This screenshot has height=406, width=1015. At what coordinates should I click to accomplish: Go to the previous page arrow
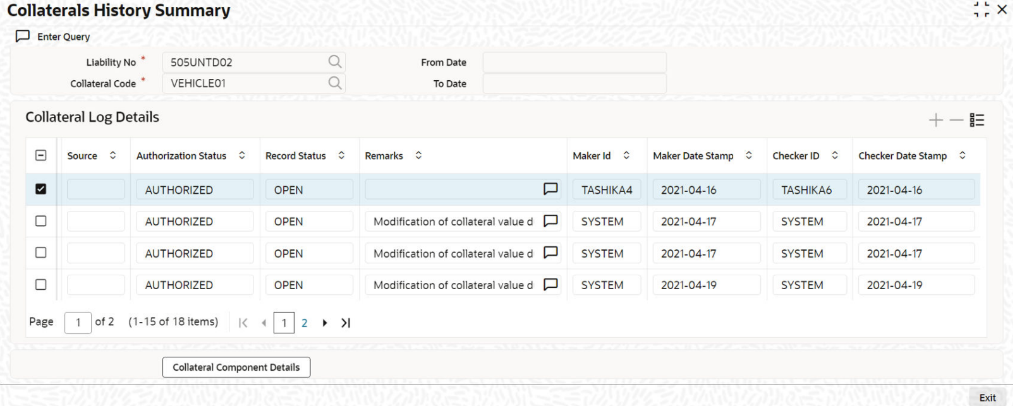click(264, 323)
